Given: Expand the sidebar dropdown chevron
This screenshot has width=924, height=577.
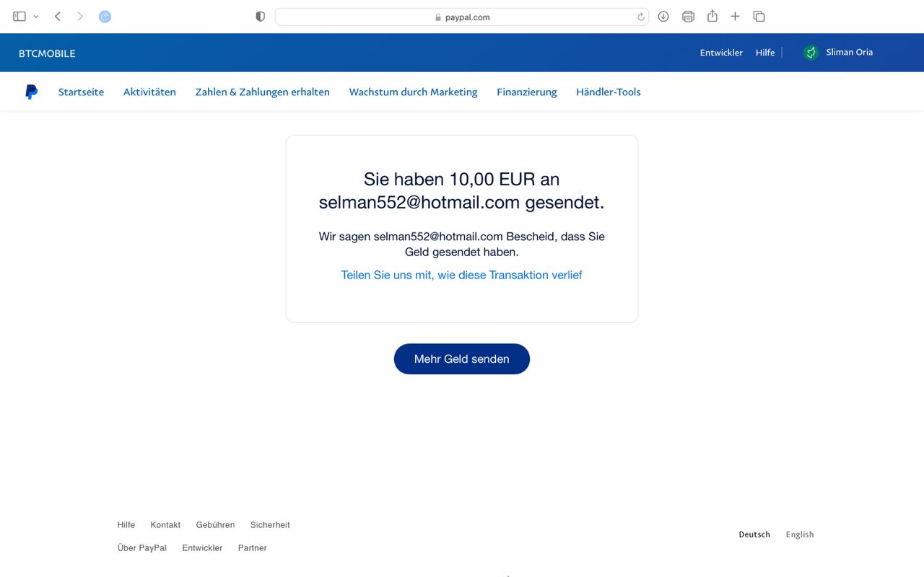Looking at the screenshot, I should [36, 17].
